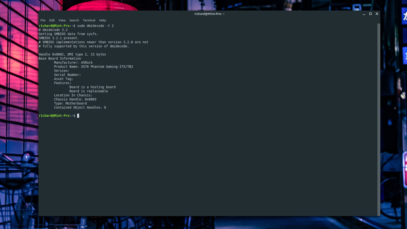The height and width of the screenshot is (229, 407).
Task: Open the Help menu
Action: 102,20
